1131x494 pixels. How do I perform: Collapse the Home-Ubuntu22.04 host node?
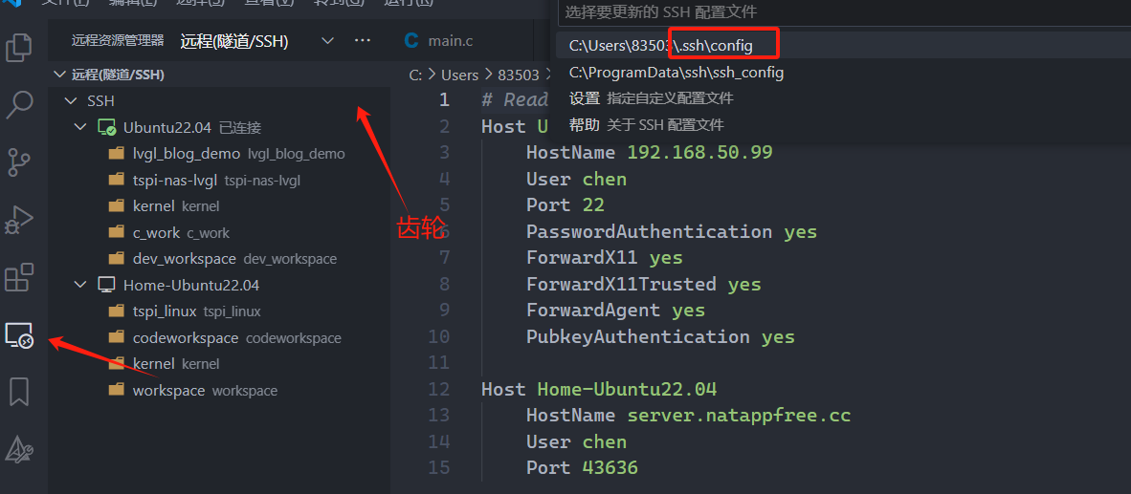pyautogui.click(x=80, y=285)
